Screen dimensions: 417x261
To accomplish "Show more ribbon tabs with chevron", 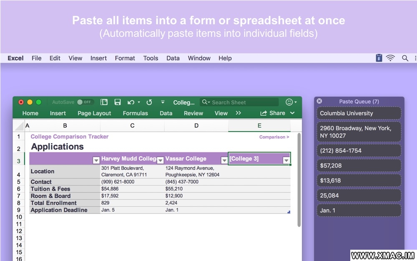I will [238, 113].
